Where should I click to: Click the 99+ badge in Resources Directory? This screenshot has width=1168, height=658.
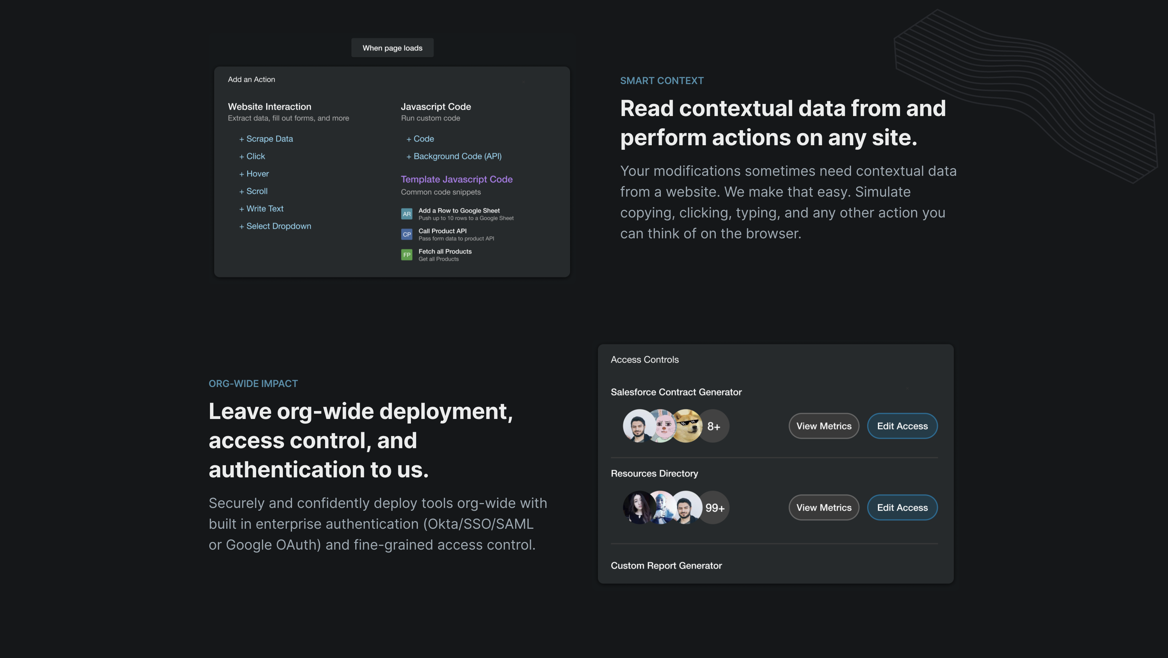(x=715, y=508)
